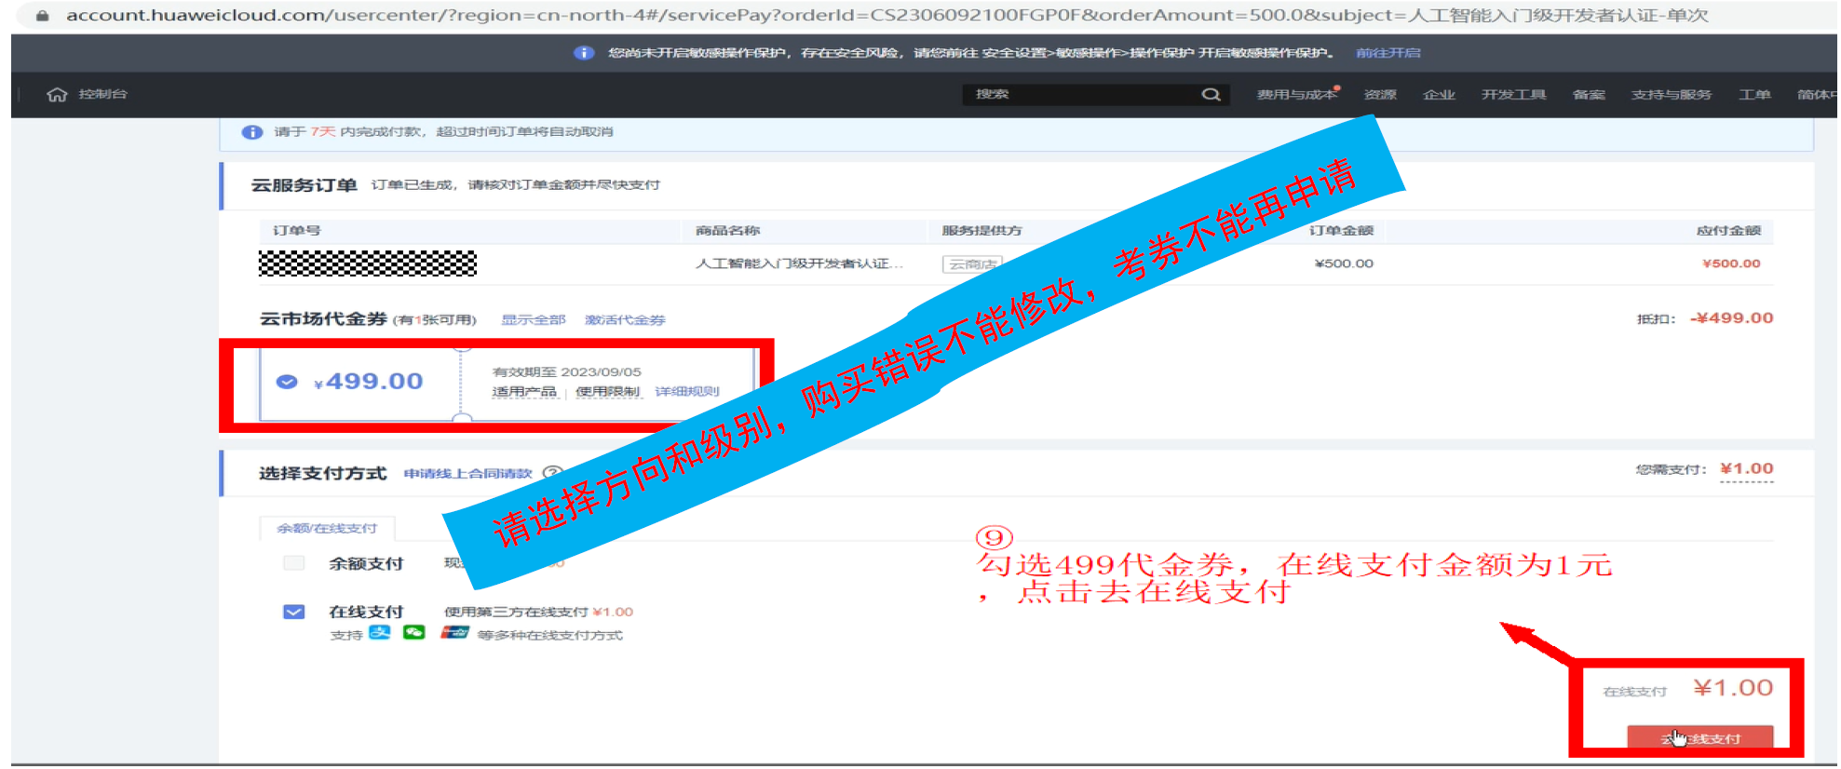Click the Alipay payment icon
1841x769 pixels.
tap(379, 633)
